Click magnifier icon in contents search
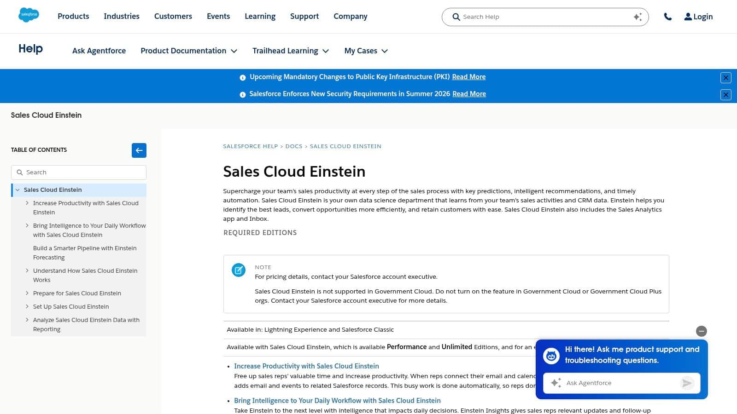 (x=20, y=172)
